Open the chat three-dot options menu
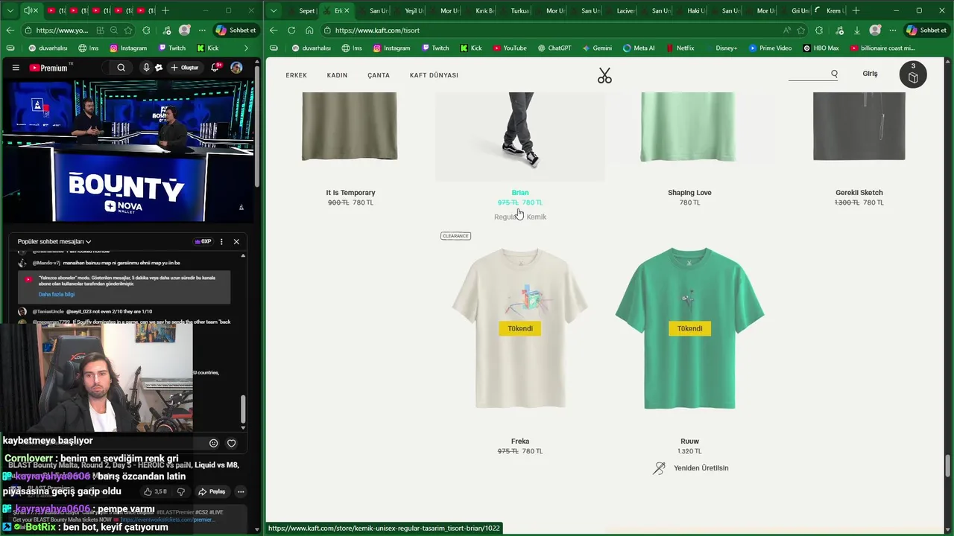This screenshot has height=536, width=954. (x=221, y=242)
